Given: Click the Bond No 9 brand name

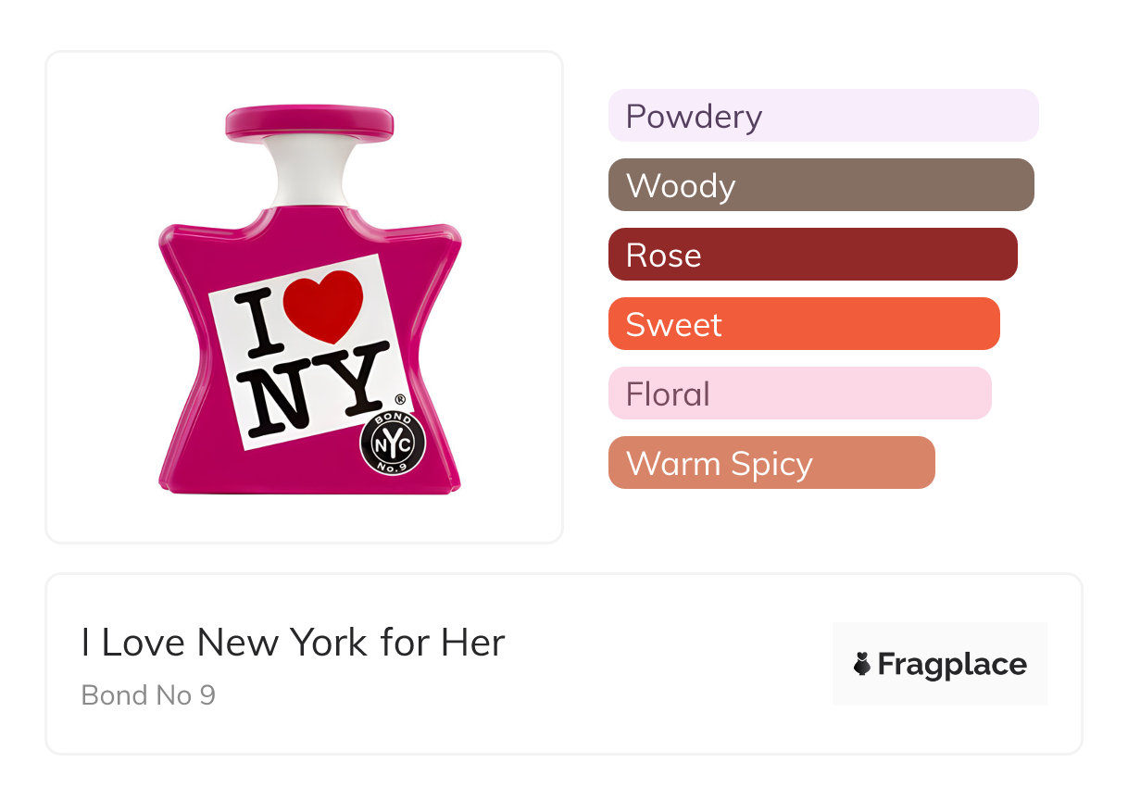Looking at the screenshot, I should tap(148, 695).
